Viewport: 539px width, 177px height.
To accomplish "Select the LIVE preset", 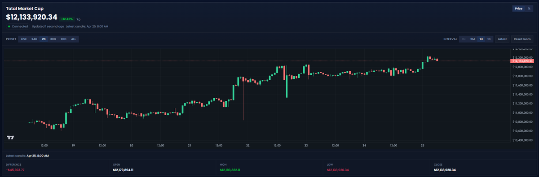I will pyautogui.click(x=24, y=39).
